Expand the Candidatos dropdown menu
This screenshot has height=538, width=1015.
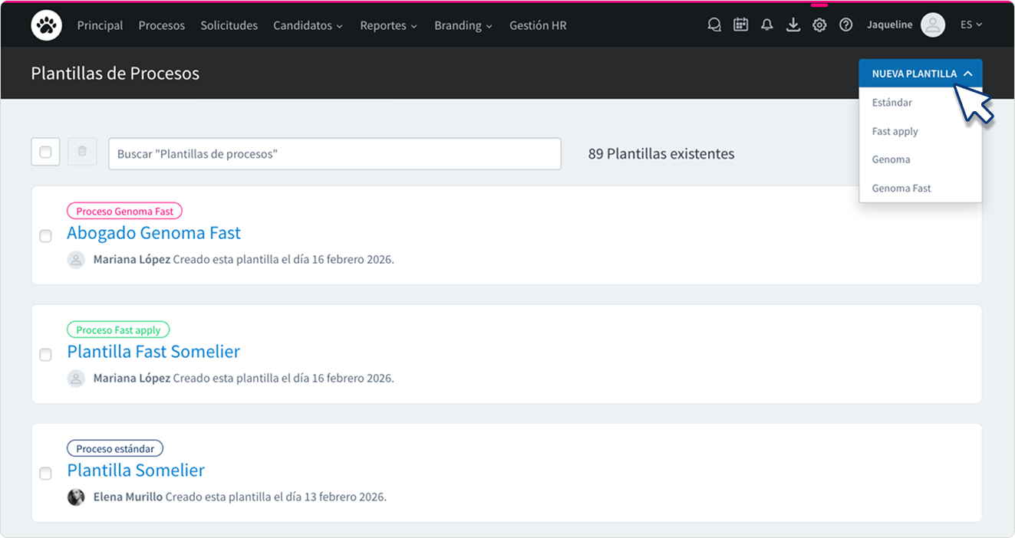tap(308, 25)
